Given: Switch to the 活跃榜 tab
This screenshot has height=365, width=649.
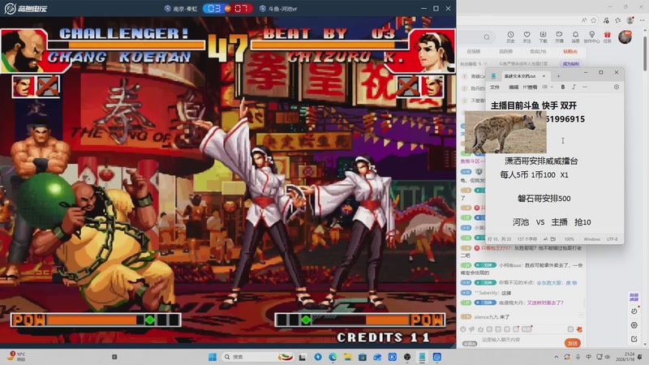Looking at the screenshot, I should [505, 52].
